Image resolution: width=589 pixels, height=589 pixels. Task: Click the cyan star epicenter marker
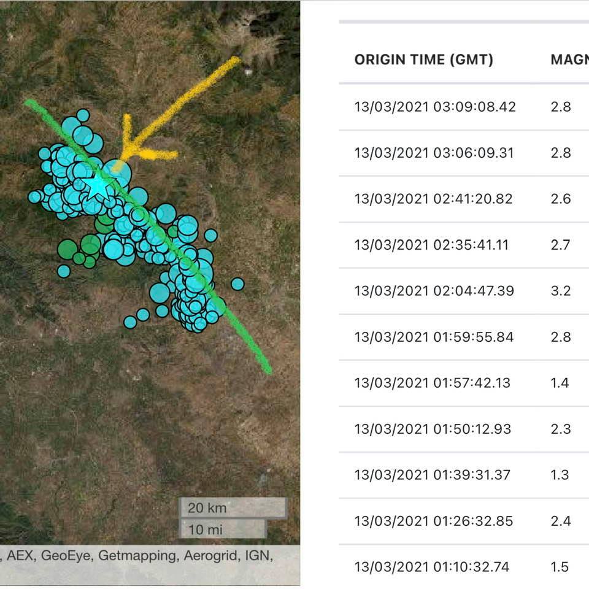tap(97, 184)
